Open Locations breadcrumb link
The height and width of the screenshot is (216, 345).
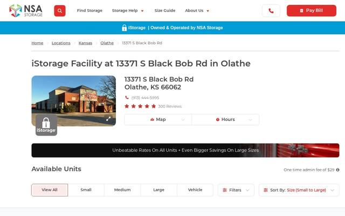click(x=61, y=43)
